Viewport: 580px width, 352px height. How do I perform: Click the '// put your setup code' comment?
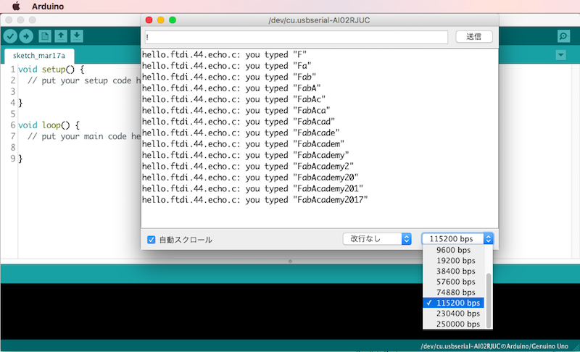84,80
